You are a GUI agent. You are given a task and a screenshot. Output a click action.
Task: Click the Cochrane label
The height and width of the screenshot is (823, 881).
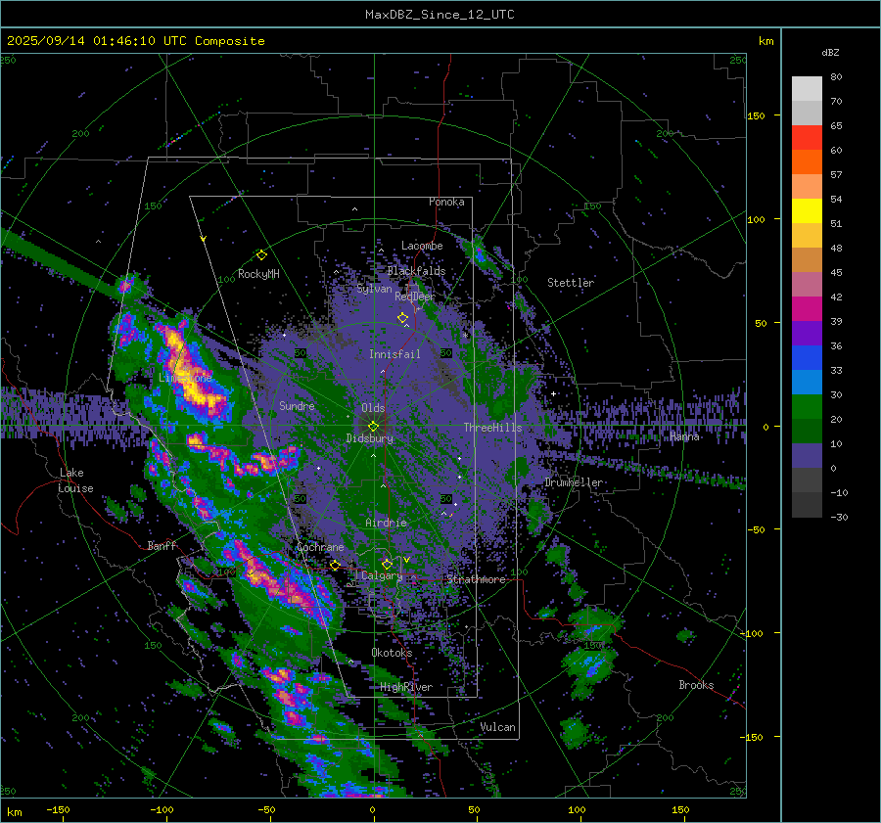click(320, 547)
